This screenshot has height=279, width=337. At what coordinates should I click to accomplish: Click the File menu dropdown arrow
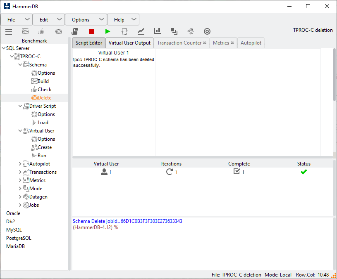[27, 19]
